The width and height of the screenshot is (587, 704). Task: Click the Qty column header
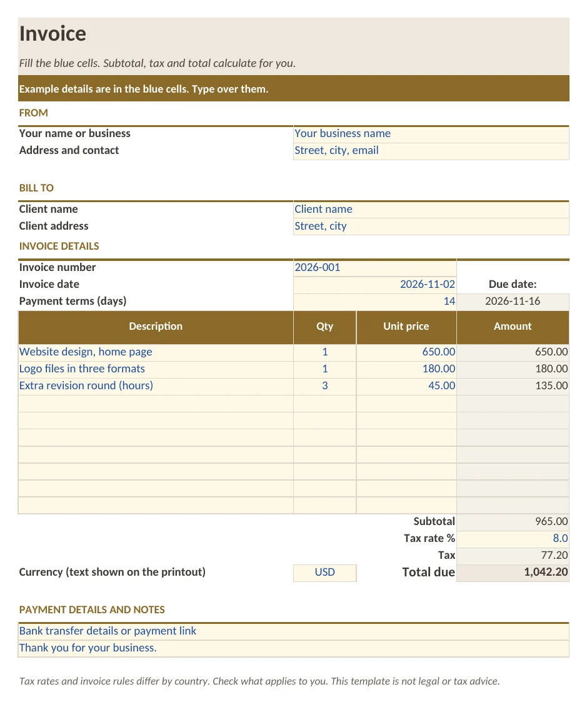324,327
